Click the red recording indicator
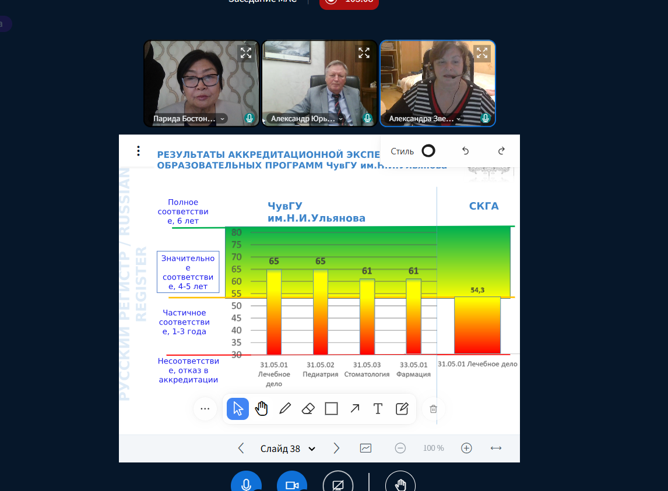Image resolution: width=668 pixels, height=491 pixels. coord(349,2)
